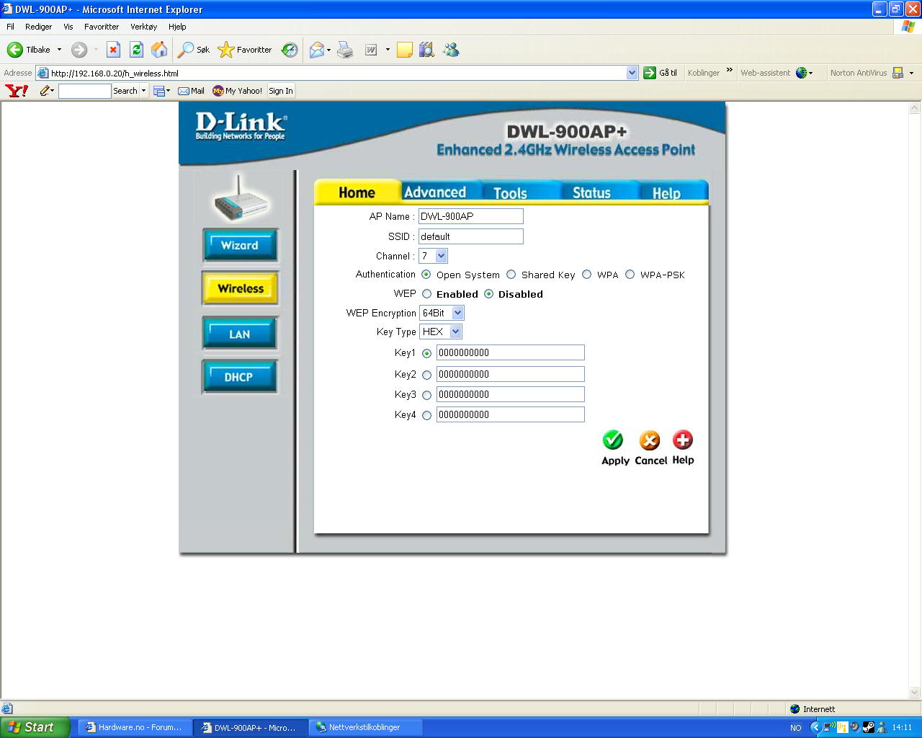Click the Web-assistent globe icon
Screen dimensions: 922x738
tap(802, 73)
